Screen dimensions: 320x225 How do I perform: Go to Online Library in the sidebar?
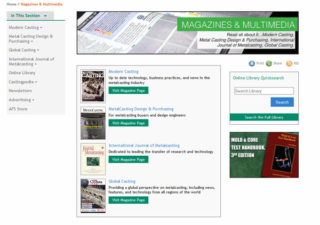pos(22,73)
